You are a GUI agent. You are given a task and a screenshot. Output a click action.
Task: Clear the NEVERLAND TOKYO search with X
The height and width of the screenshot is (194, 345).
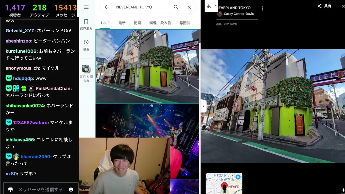click(189, 7)
